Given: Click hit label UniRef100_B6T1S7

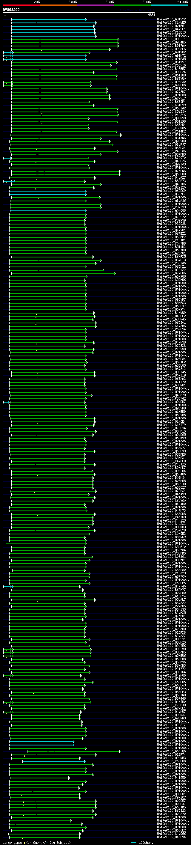Looking at the screenshot, I should 171,62.
